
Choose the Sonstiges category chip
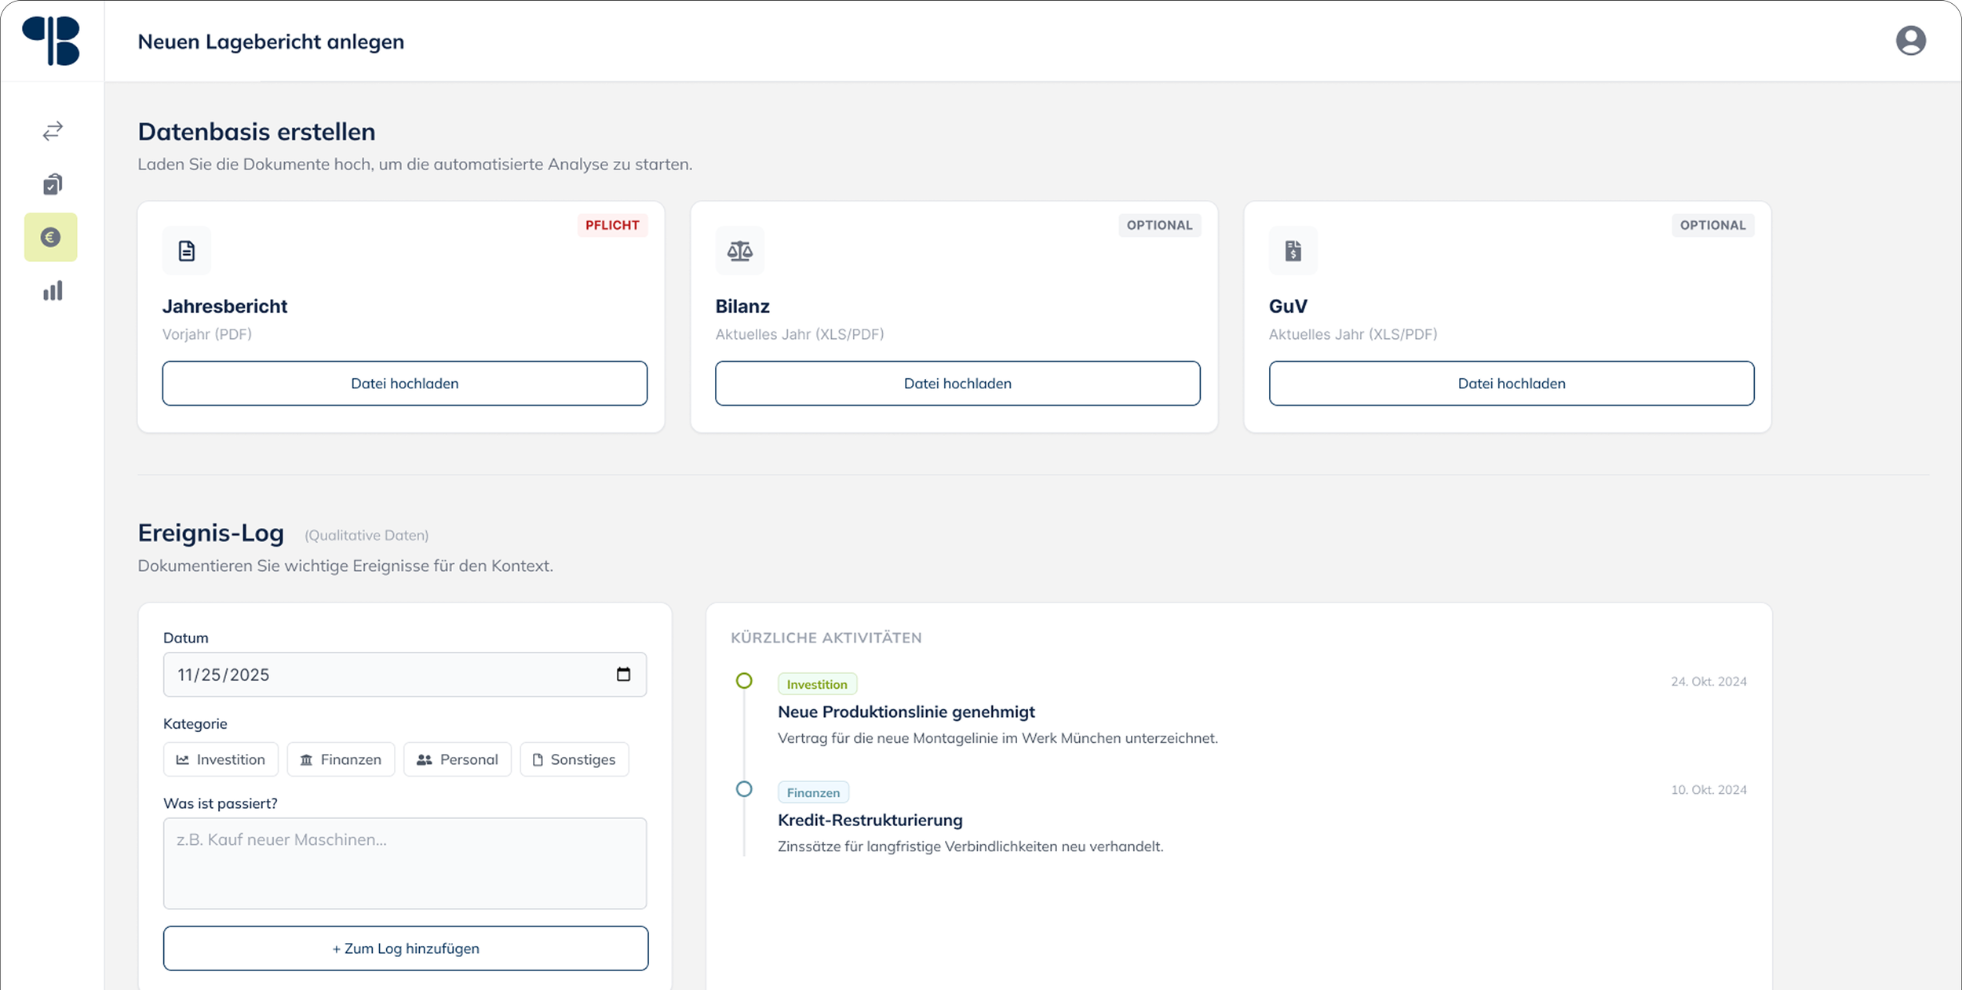[x=574, y=759]
